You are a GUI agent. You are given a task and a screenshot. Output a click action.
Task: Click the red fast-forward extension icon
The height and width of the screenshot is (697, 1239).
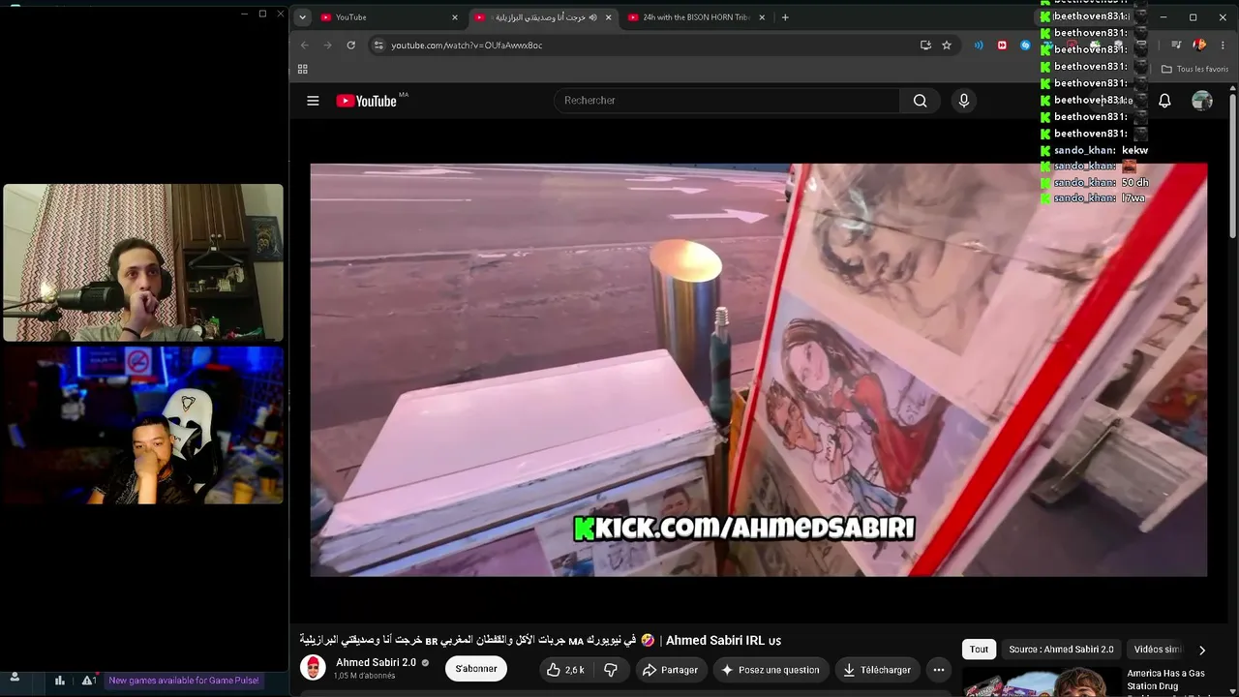(x=1002, y=45)
